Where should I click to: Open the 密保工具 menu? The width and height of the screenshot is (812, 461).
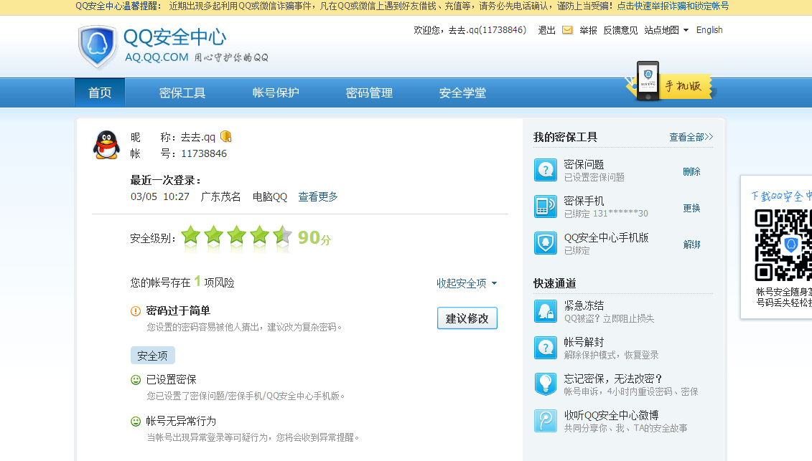182,92
